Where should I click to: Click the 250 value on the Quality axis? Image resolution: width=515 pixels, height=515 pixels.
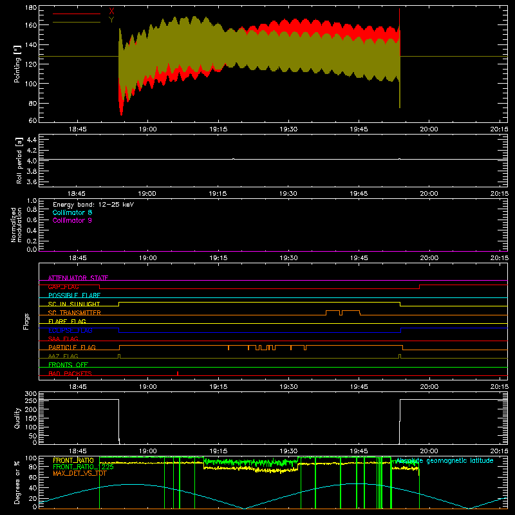click(x=31, y=401)
